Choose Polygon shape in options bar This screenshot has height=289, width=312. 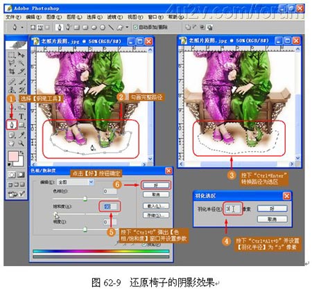click(103, 28)
